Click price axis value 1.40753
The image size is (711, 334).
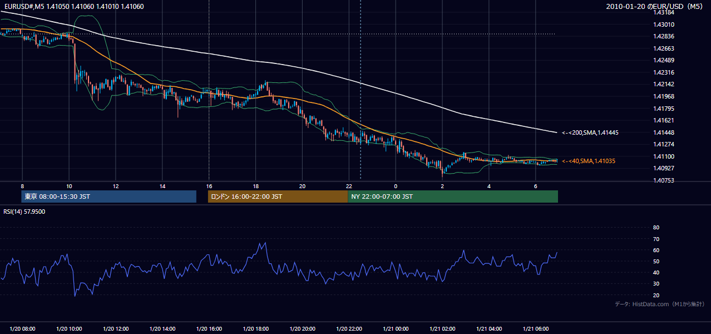coord(663,180)
